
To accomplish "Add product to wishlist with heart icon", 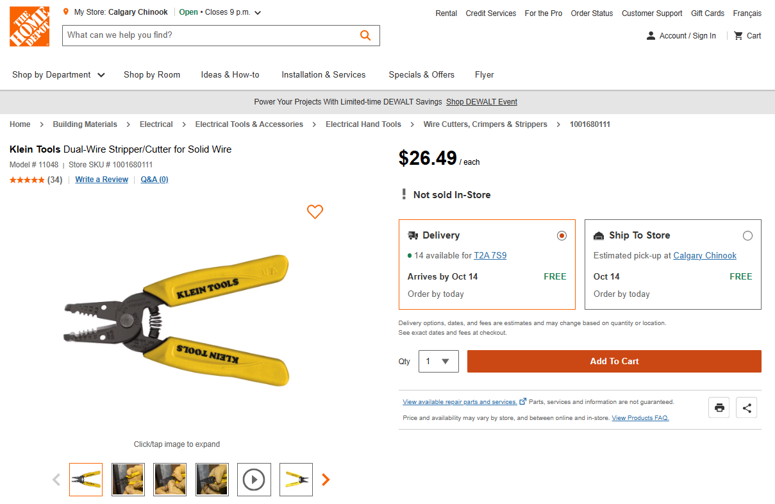I will tap(315, 212).
